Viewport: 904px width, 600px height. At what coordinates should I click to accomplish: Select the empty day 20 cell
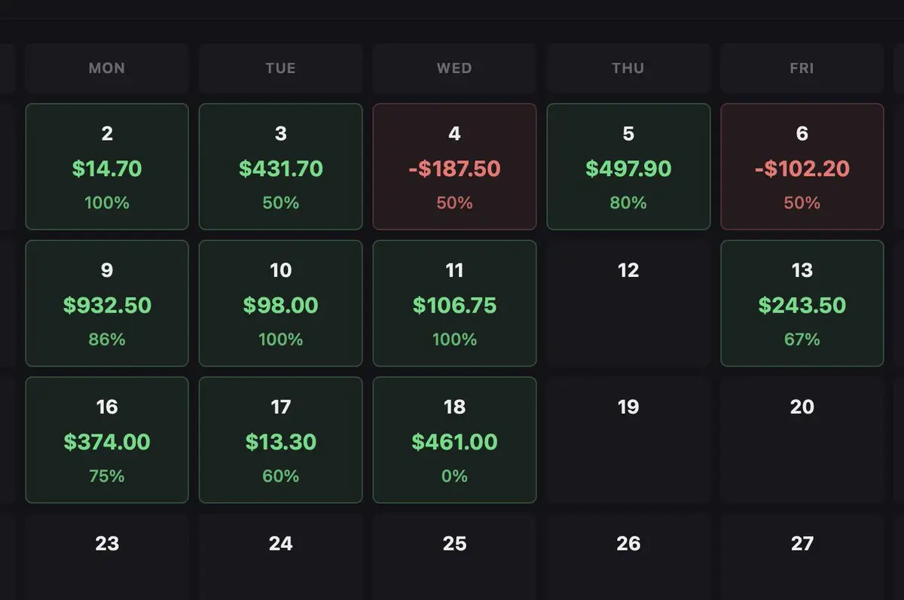point(802,440)
